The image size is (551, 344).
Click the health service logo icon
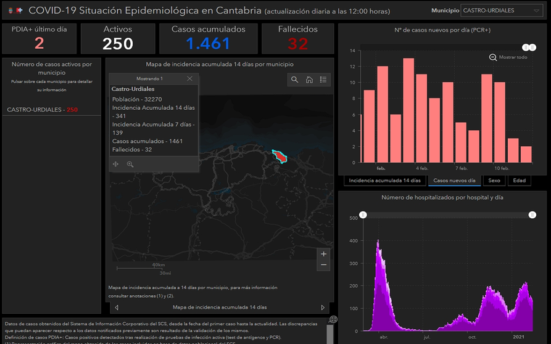(19, 10)
